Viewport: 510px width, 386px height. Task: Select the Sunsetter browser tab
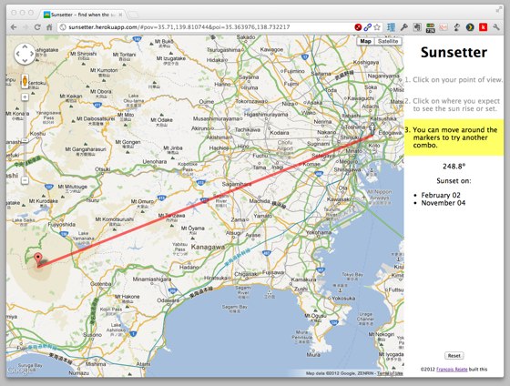[x=83, y=15]
